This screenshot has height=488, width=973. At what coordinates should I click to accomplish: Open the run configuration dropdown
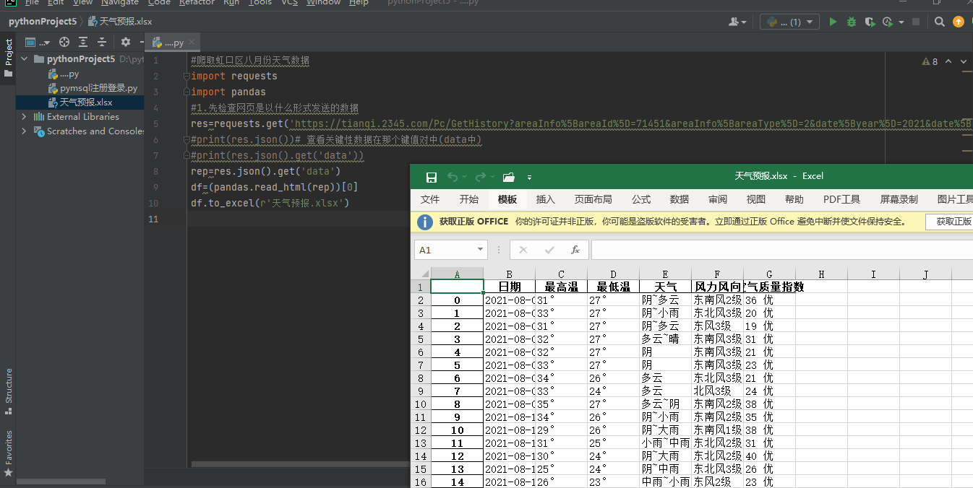tap(789, 22)
